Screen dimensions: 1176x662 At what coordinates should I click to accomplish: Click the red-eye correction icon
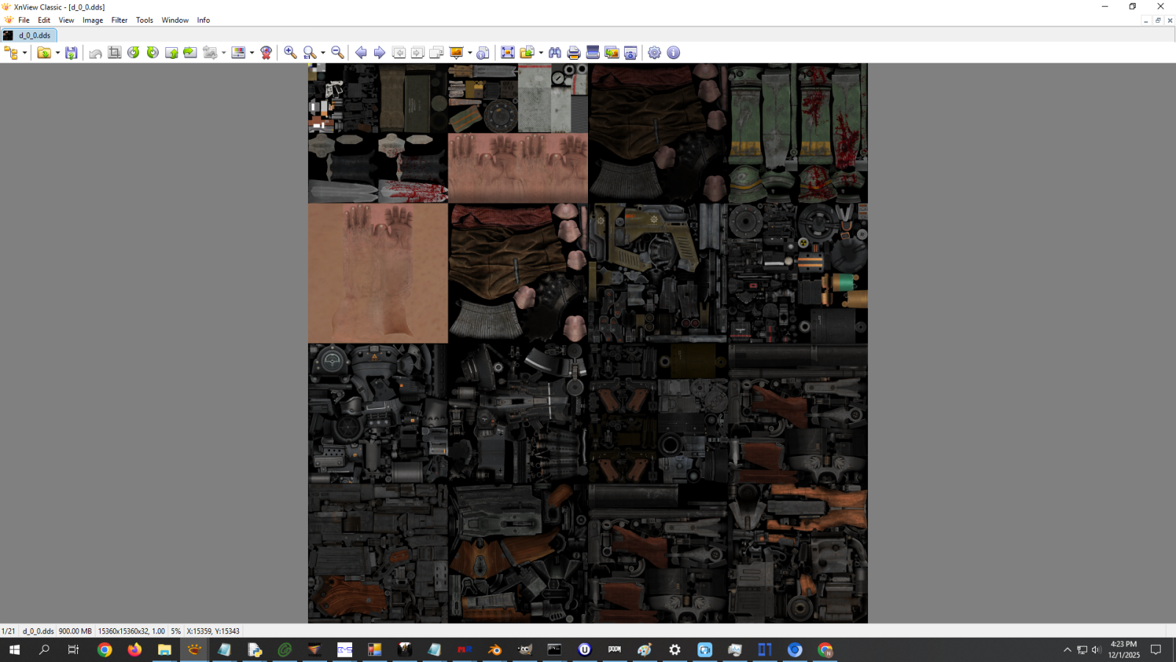click(x=266, y=53)
